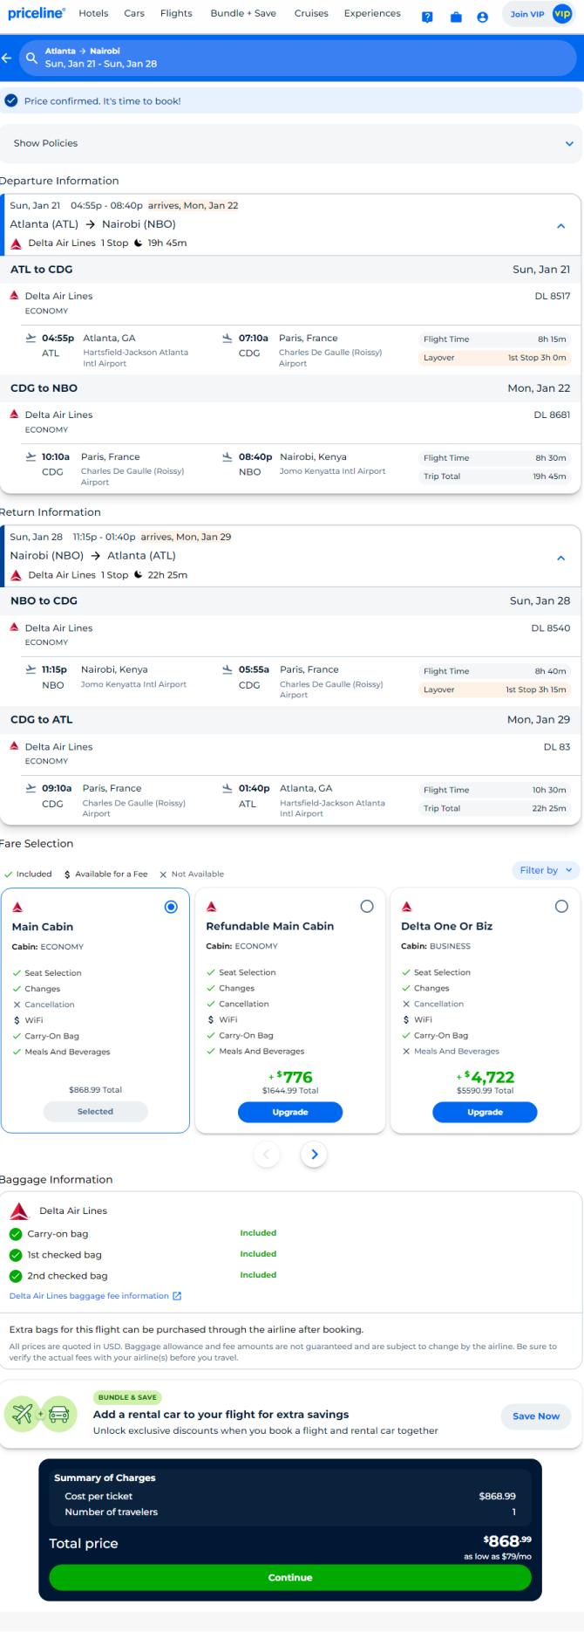
Task: Click the priceline logo
Action: (x=37, y=13)
